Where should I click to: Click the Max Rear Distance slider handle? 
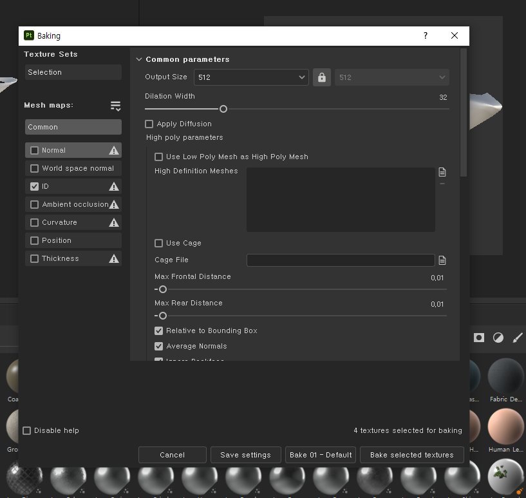(163, 316)
